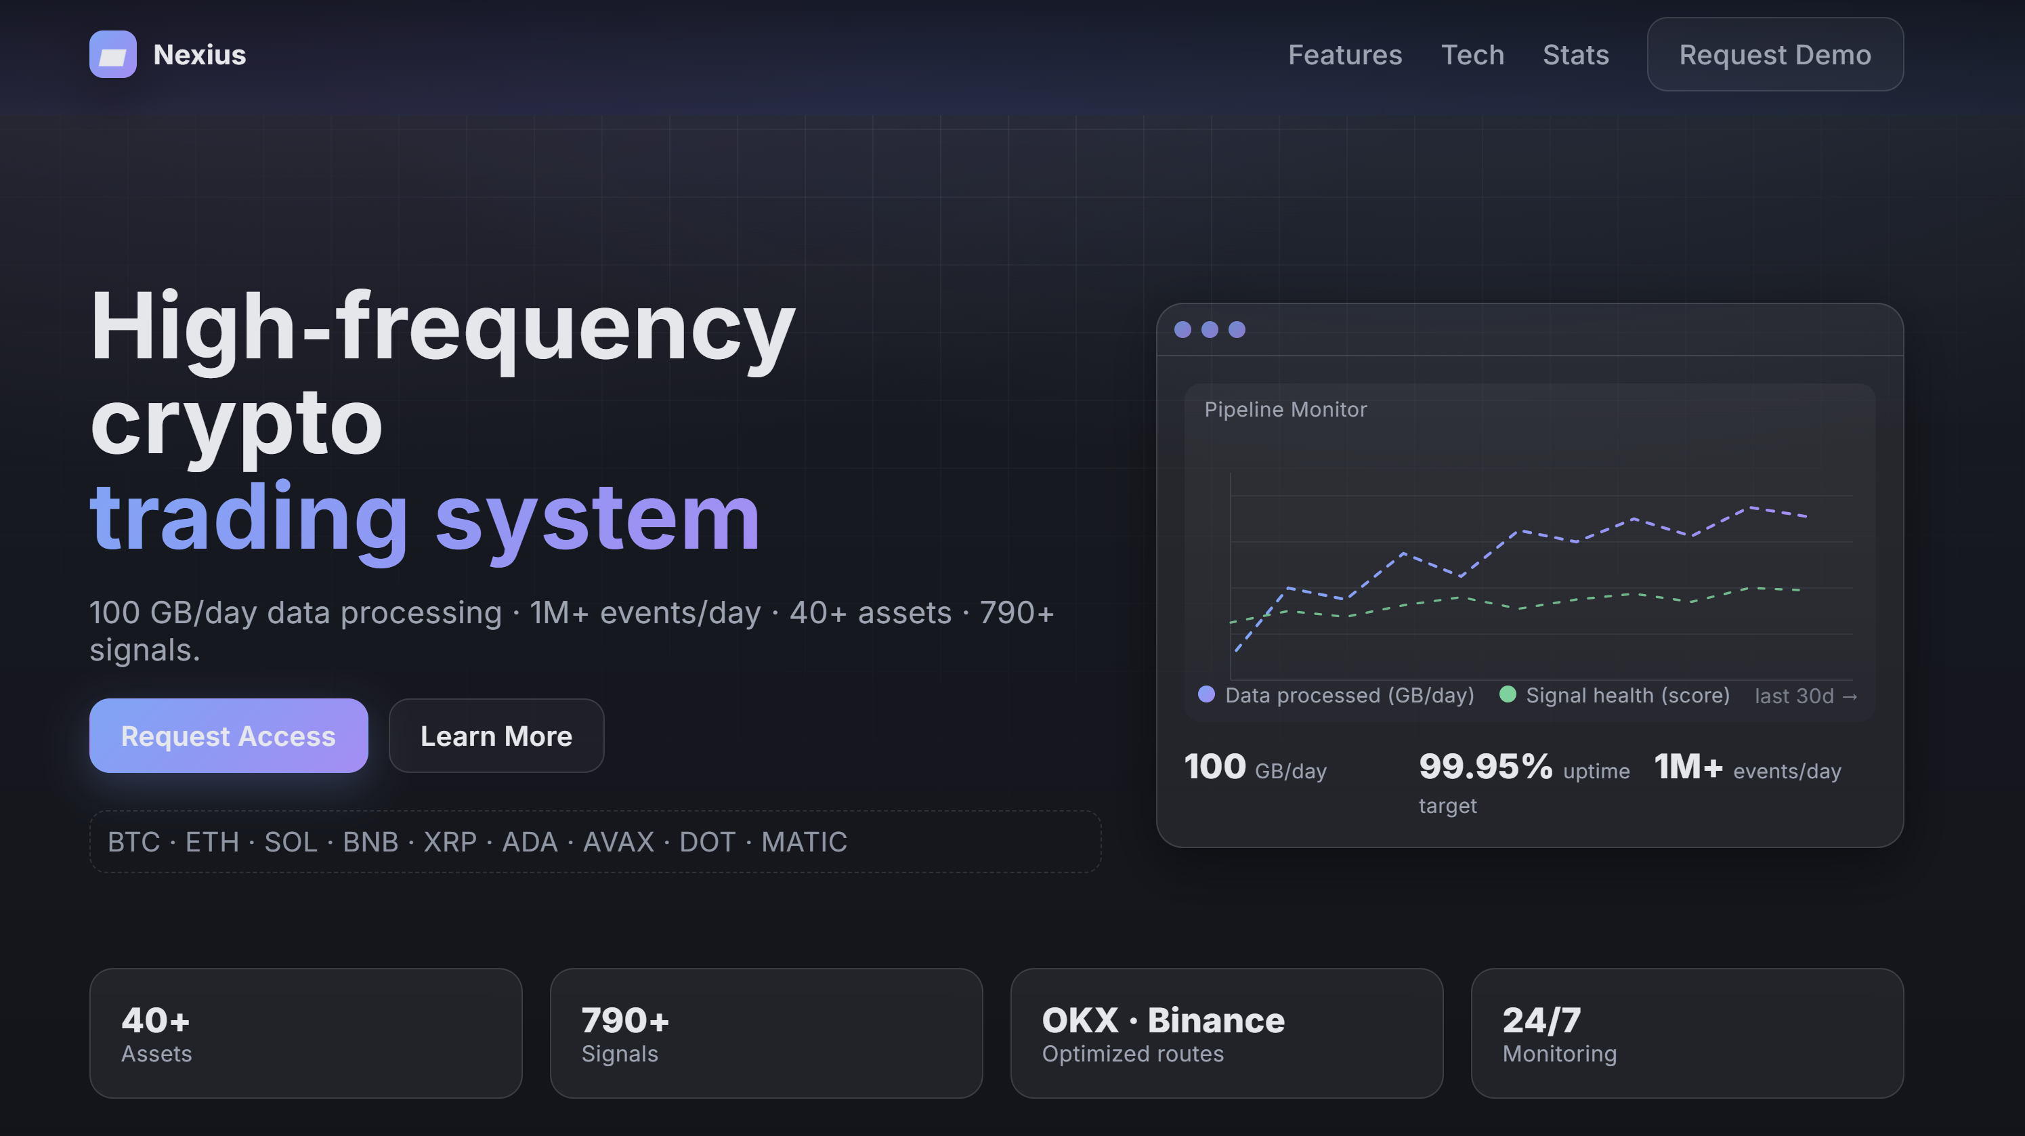
Task: Click the third window control dot
Action: click(x=1237, y=329)
